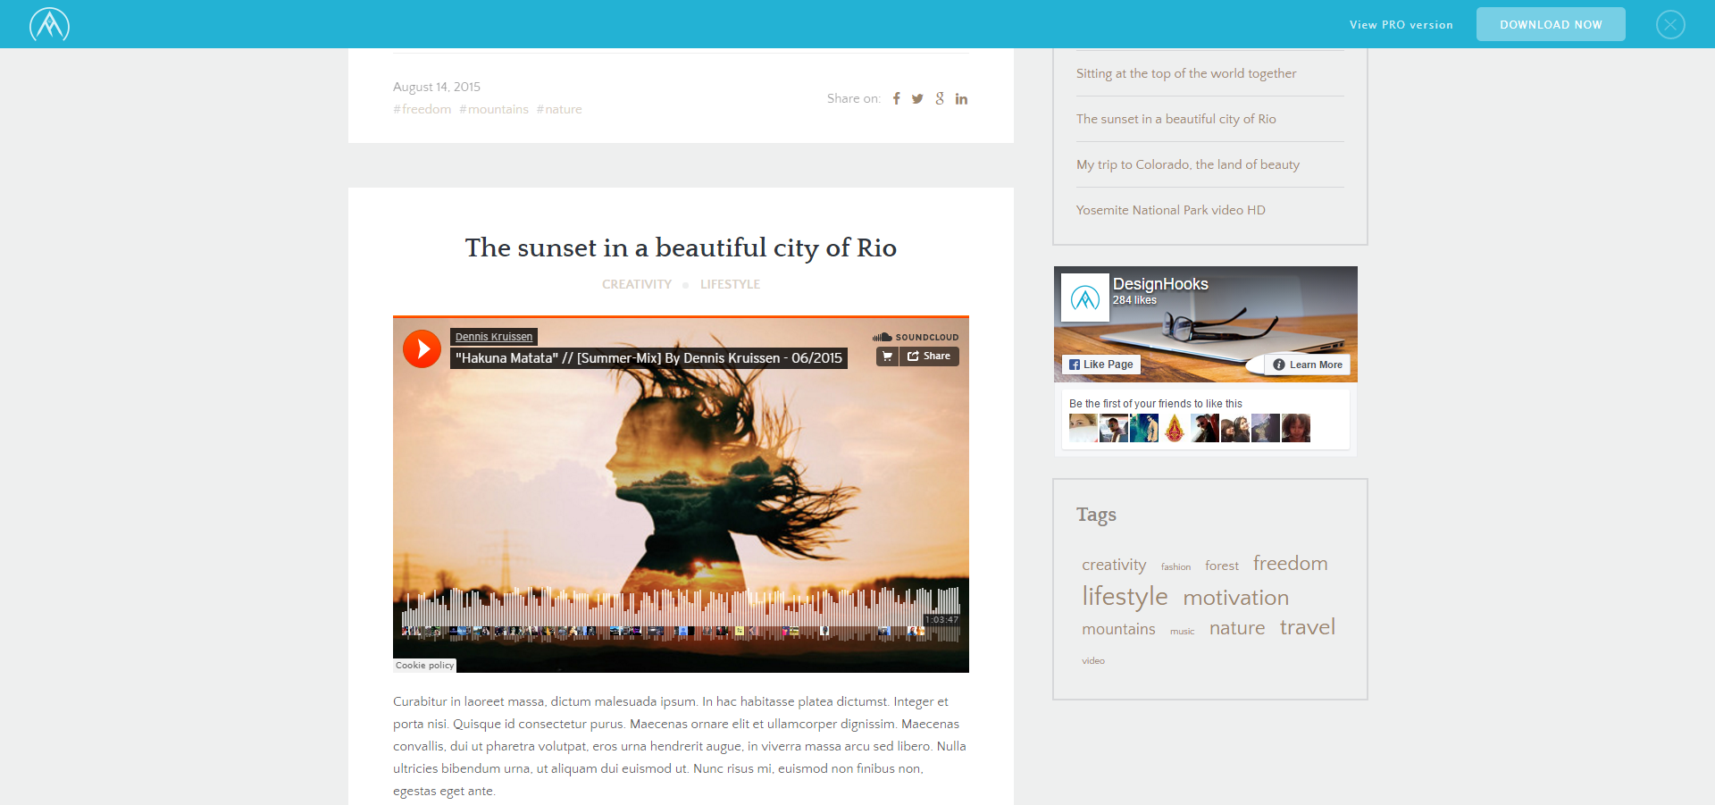
Task: Select the freedom tag in Tags
Action: (x=1290, y=563)
